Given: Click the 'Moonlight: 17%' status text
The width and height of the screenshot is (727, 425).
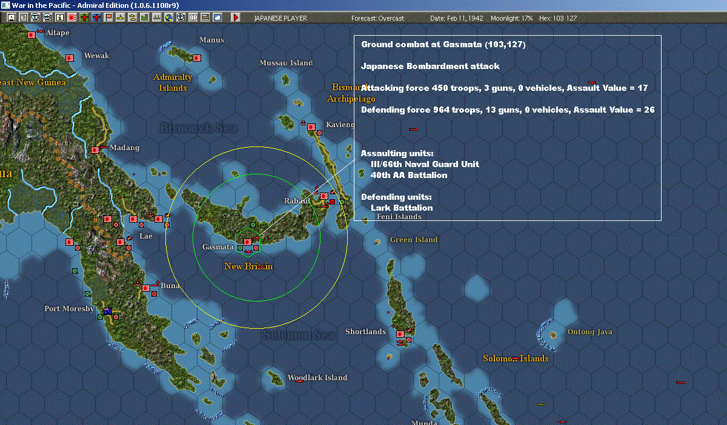Looking at the screenshot, I should [x=512, y=18].
